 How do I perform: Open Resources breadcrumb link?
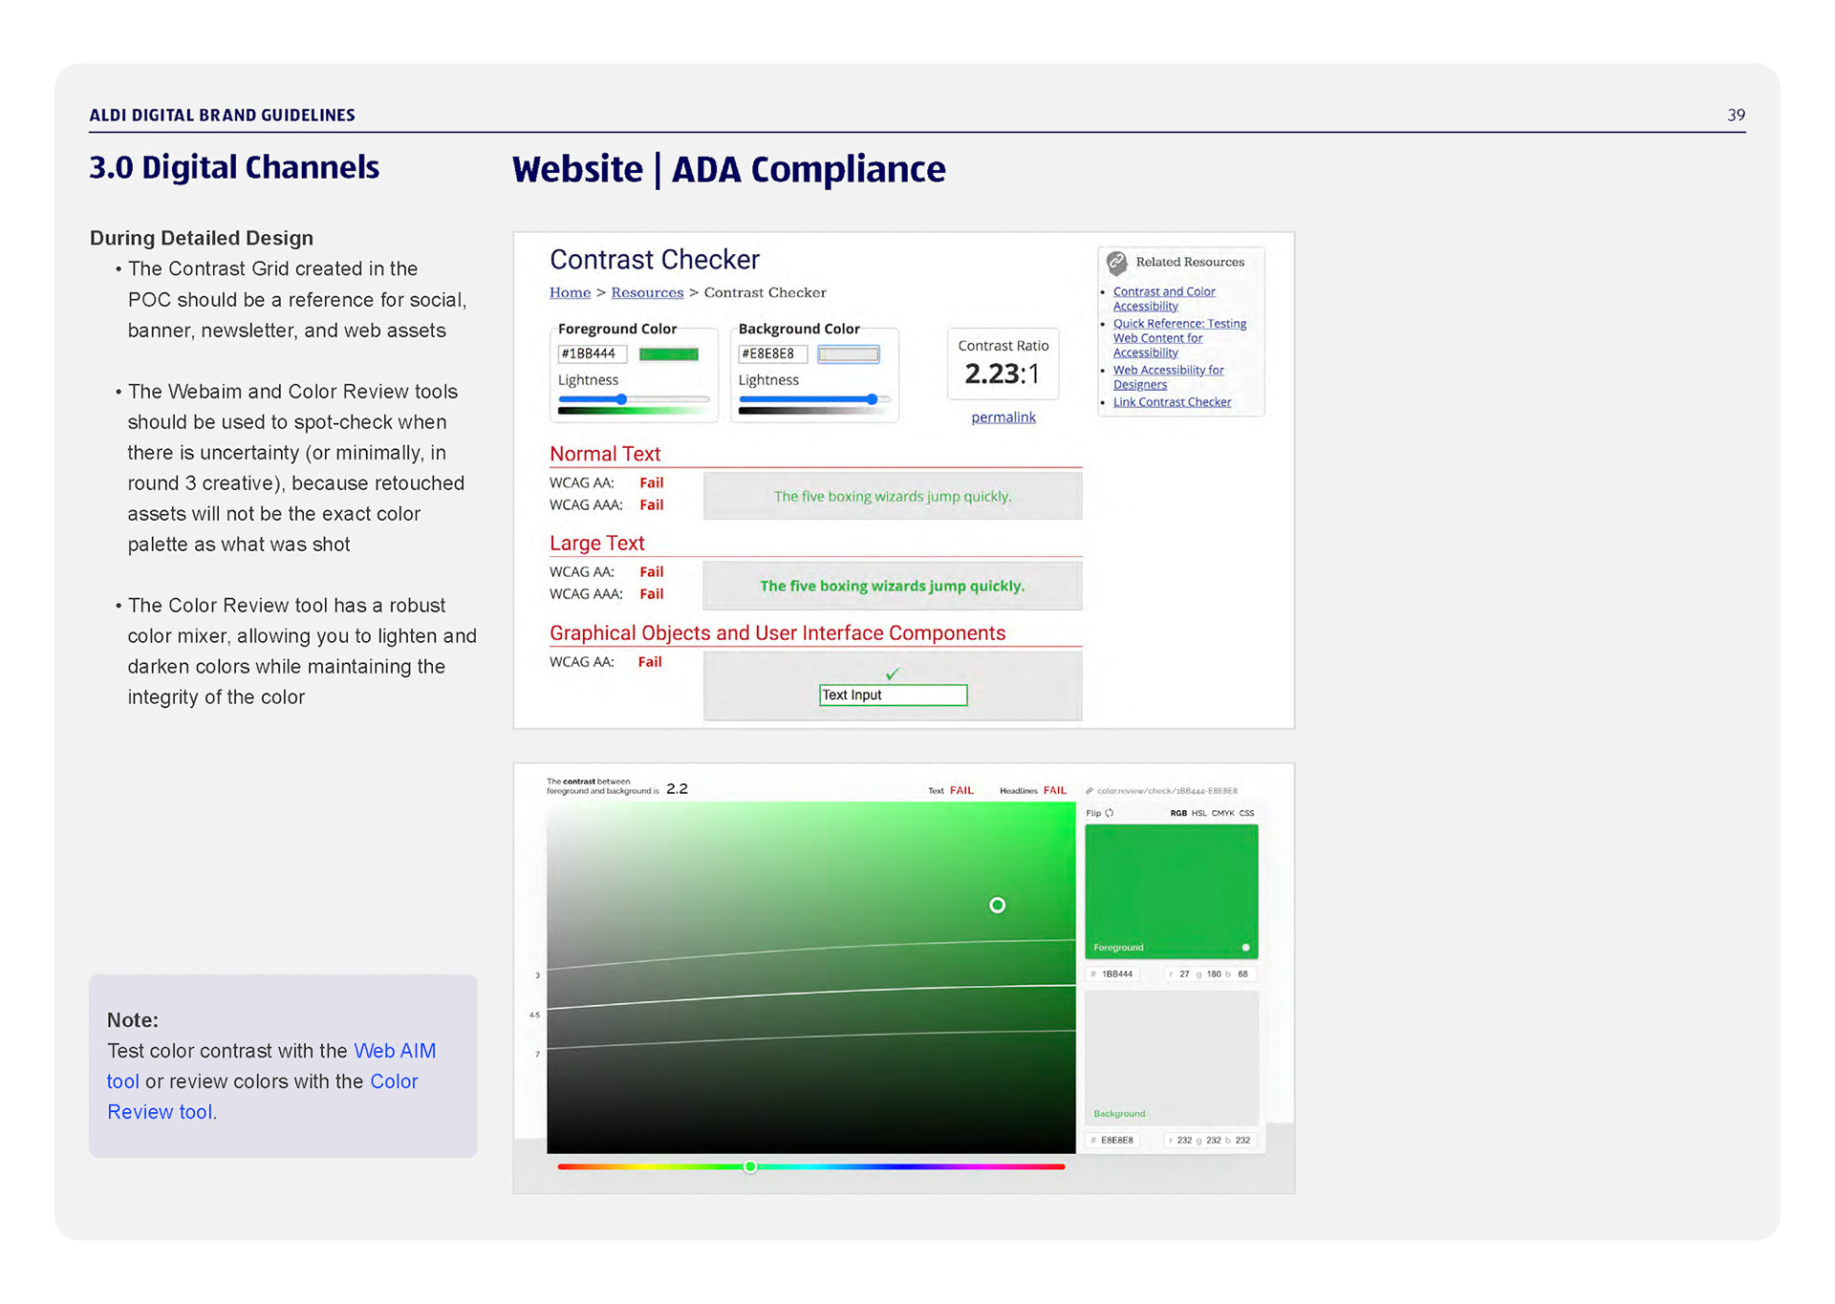point(647,292)
